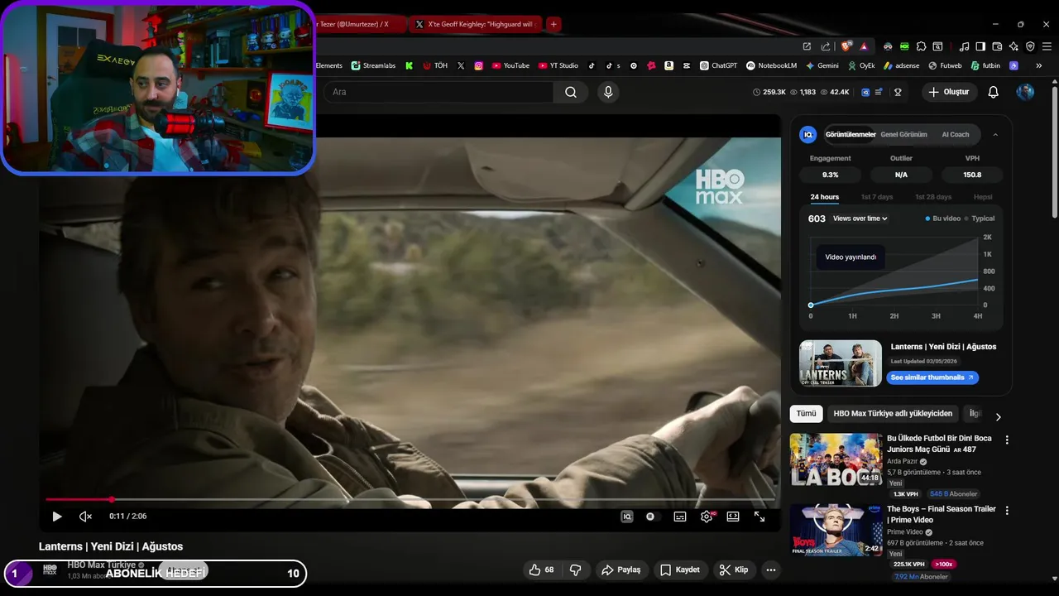Collapse the vidIQ panel chevron
Image resolution: width=1059 pixels, height=596 pixels.
[x=995, y=134]
